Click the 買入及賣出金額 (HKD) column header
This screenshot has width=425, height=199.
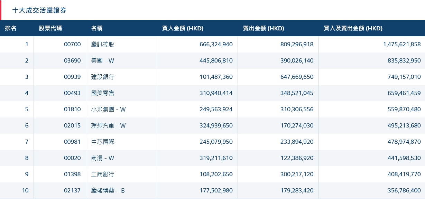coord(353,28)
